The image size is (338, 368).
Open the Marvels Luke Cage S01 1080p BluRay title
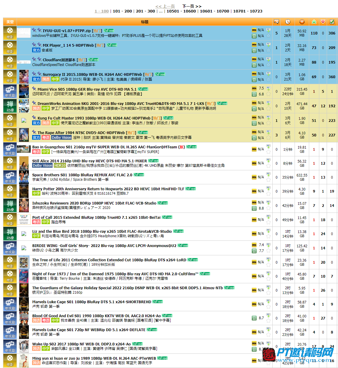click(92, 302)
